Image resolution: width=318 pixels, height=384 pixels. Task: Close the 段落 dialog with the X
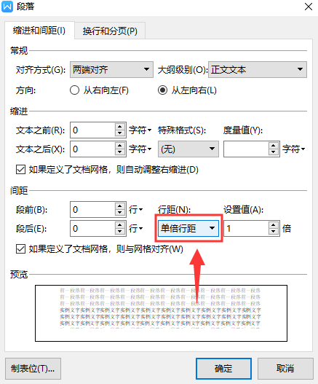point(309,7)
